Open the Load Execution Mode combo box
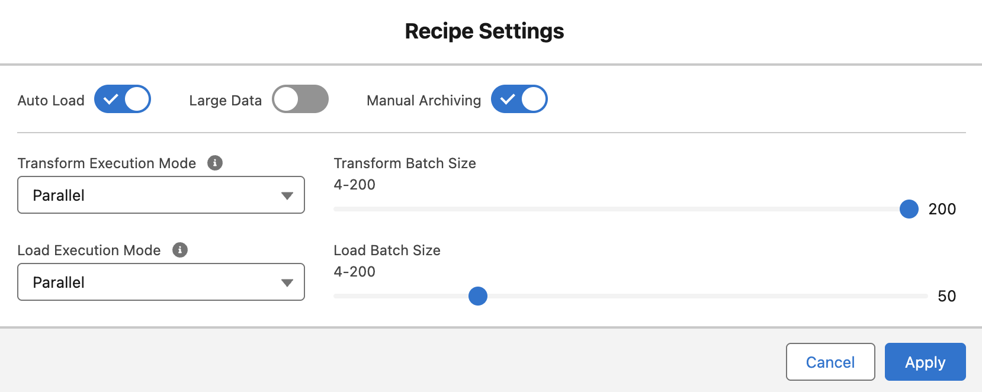This screenshot has height=392, width=982. tap(161, 282)
